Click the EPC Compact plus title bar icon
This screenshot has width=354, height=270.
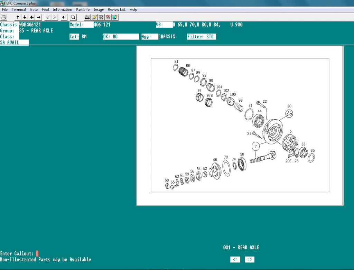[x=2, y=3]
